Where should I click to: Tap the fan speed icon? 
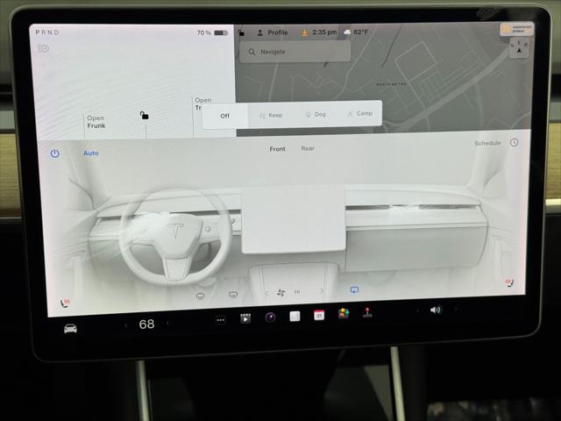(281, 292)
